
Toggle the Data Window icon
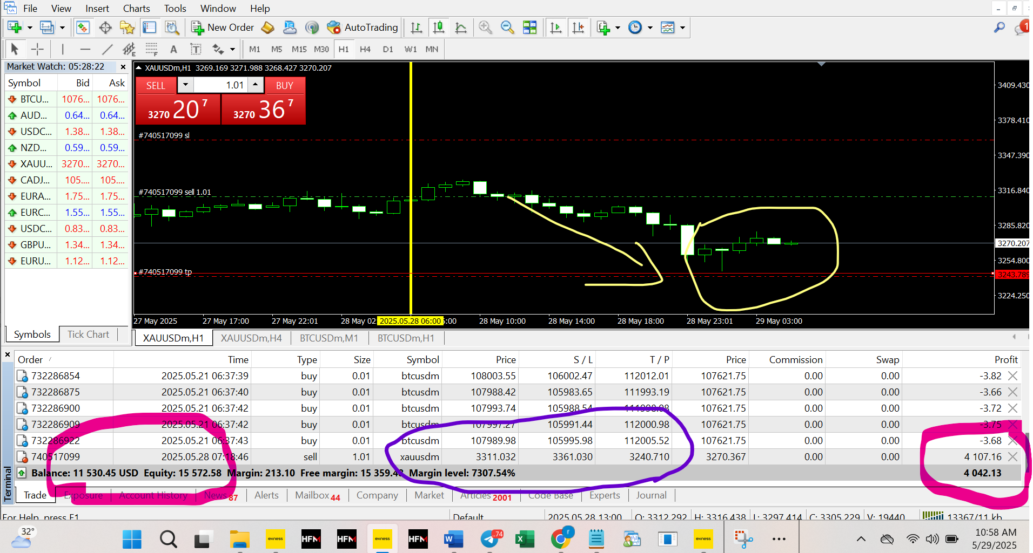(x=105, y=27)
